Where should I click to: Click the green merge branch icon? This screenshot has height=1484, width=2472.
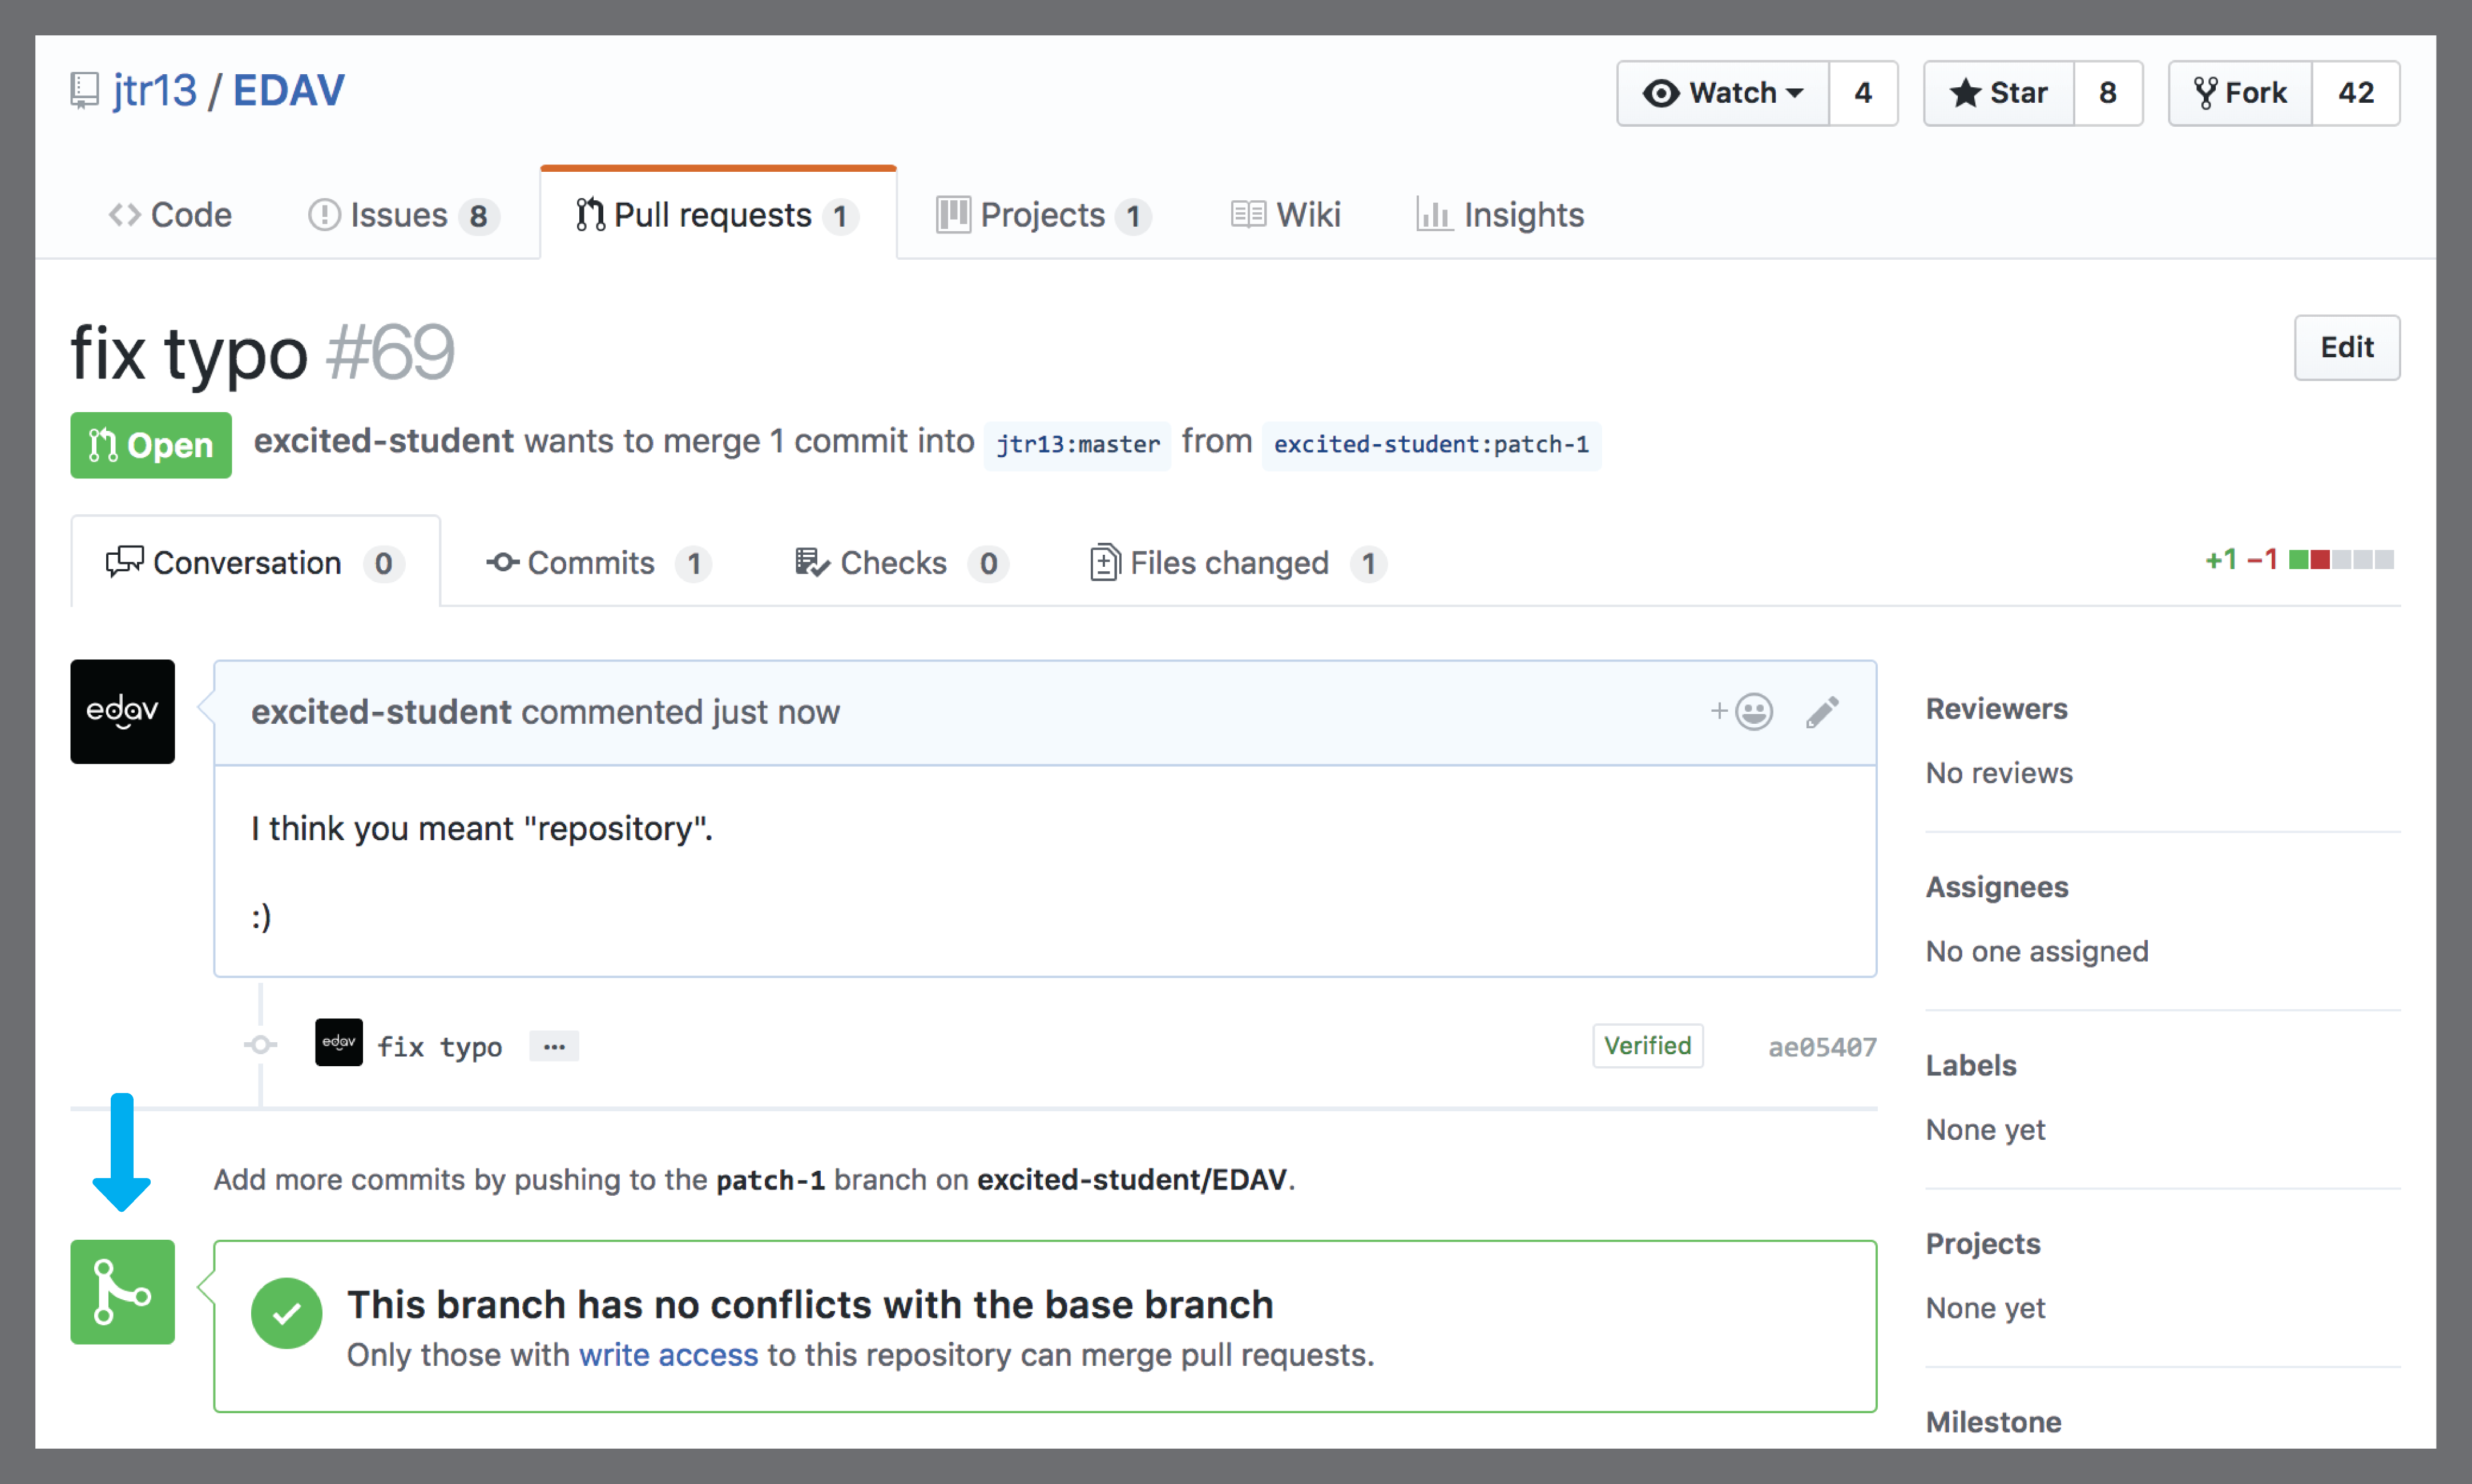coord(122,1292)
